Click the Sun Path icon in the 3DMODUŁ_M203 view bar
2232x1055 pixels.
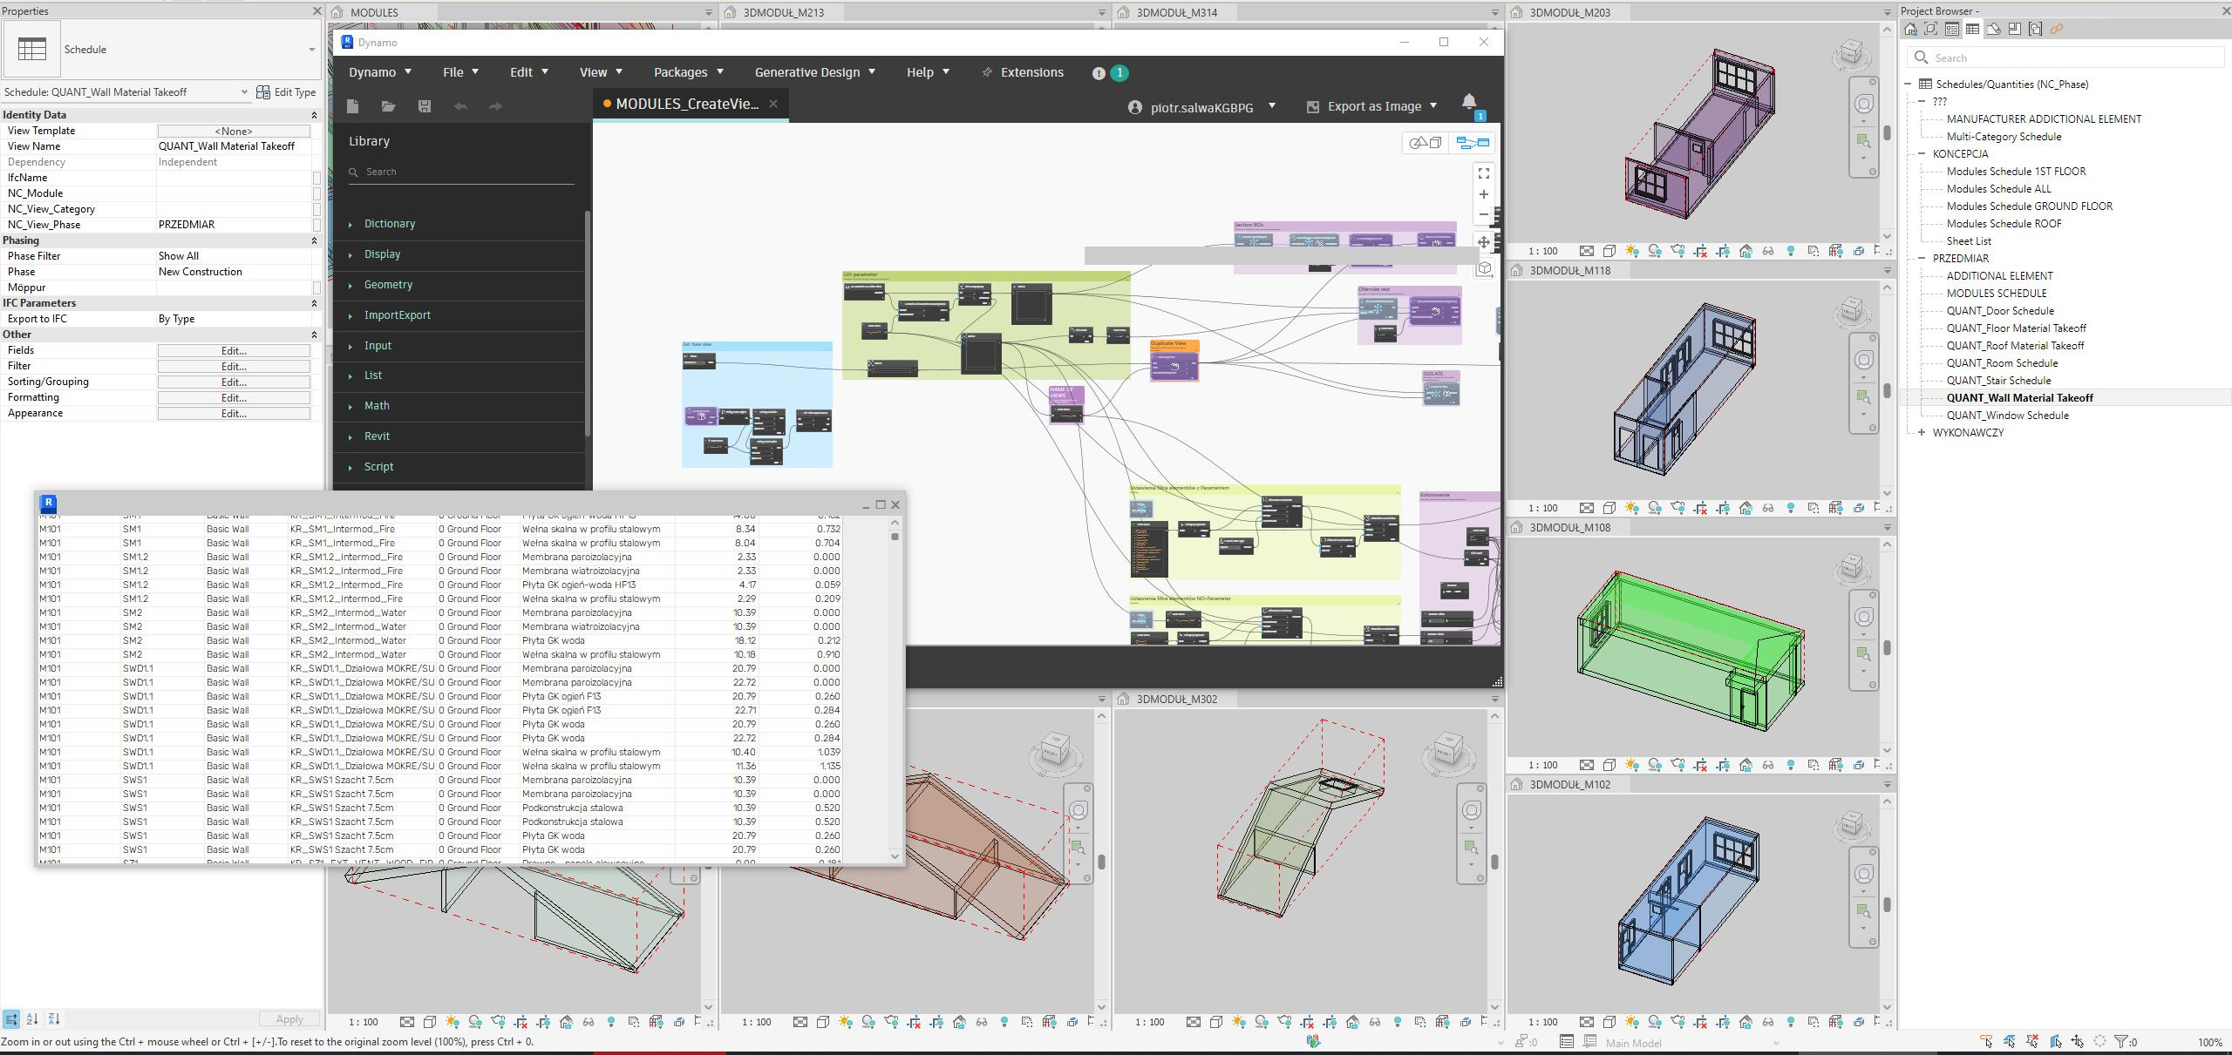[x=1632, y=251]
